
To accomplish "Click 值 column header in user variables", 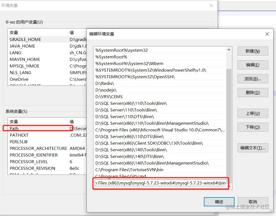I will coord(77,33).
